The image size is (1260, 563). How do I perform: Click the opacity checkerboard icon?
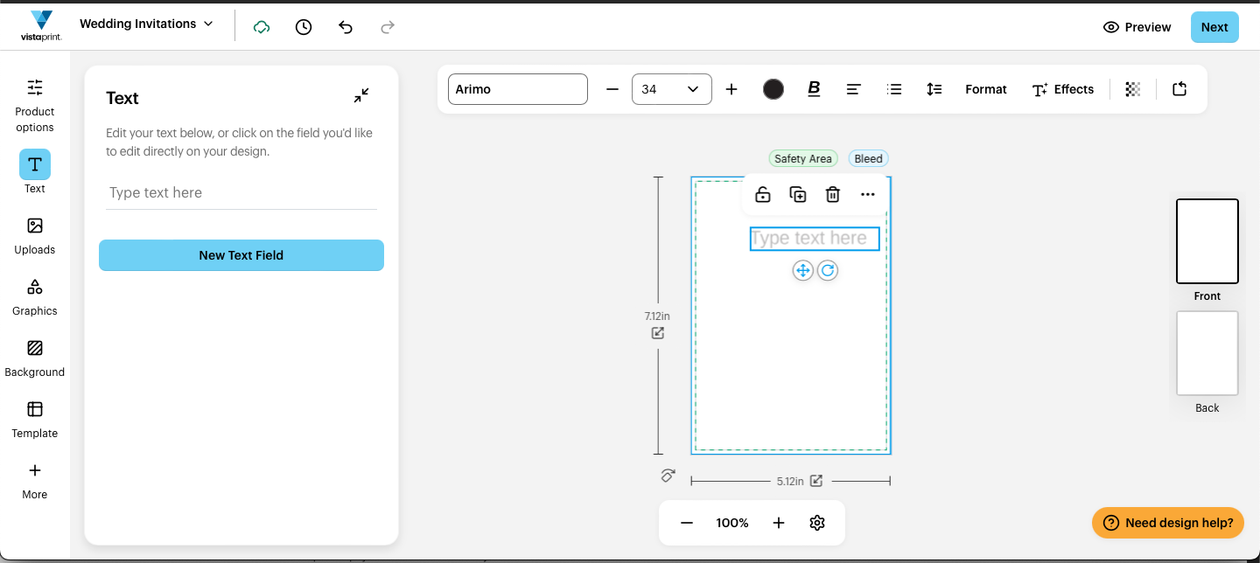pyautogui.click(x=1133, y=89)
